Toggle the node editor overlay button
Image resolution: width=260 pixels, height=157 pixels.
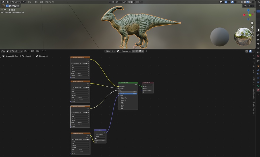click(250, 51)
